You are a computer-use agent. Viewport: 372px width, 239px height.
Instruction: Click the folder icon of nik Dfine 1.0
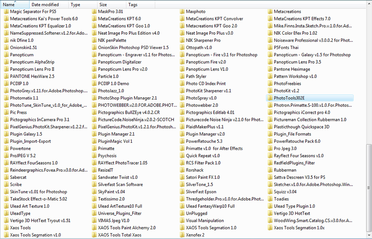click(x=6, y=40)
